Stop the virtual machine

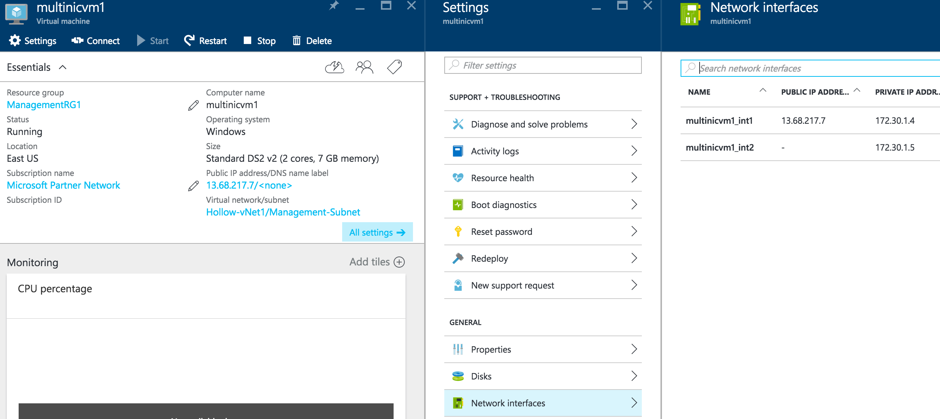259,41
